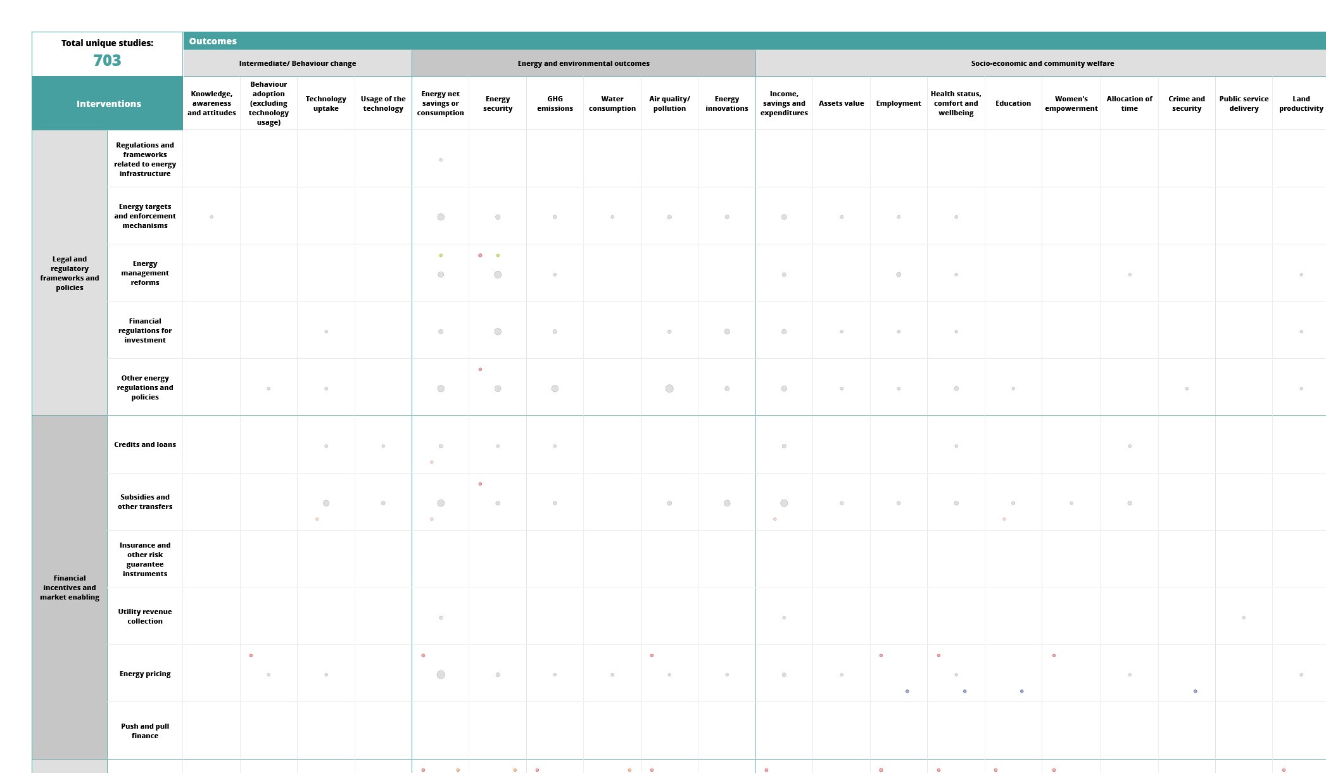1326x773 pixels.
Task: Click the Financial incentives and market enabling group label
Action: (70, 588)
